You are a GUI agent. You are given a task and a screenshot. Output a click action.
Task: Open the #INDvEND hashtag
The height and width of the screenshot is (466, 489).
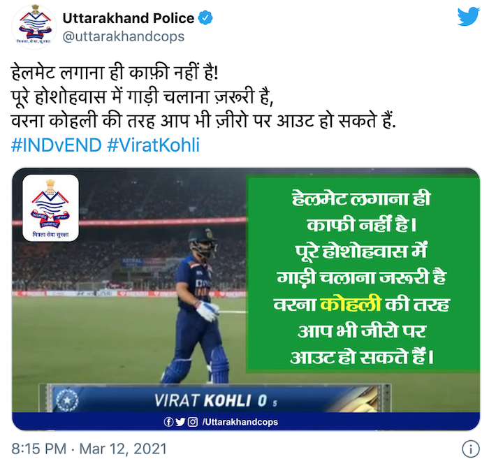click(57, 145)
